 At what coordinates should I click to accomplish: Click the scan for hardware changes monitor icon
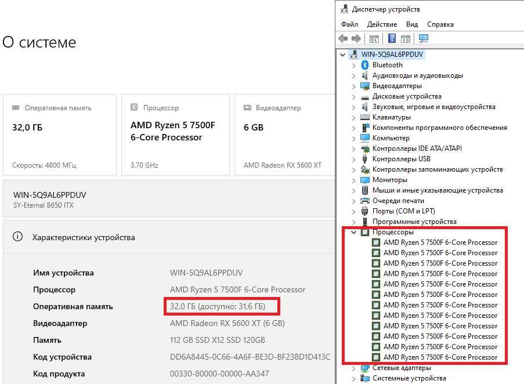click(424, 38)
